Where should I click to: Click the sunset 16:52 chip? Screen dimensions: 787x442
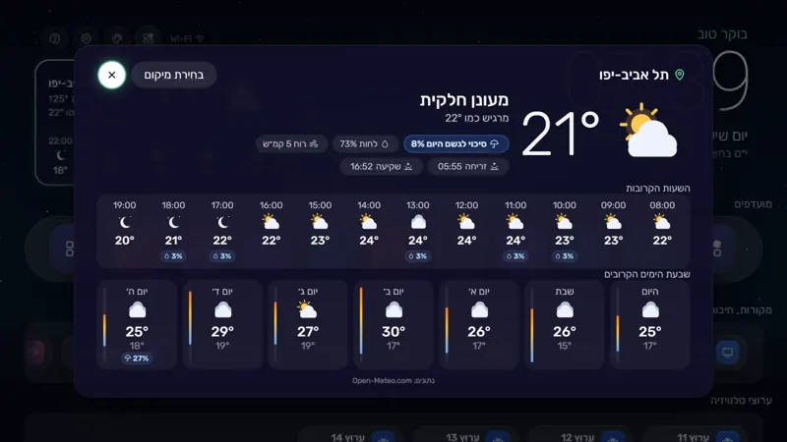tap(381, 166)
